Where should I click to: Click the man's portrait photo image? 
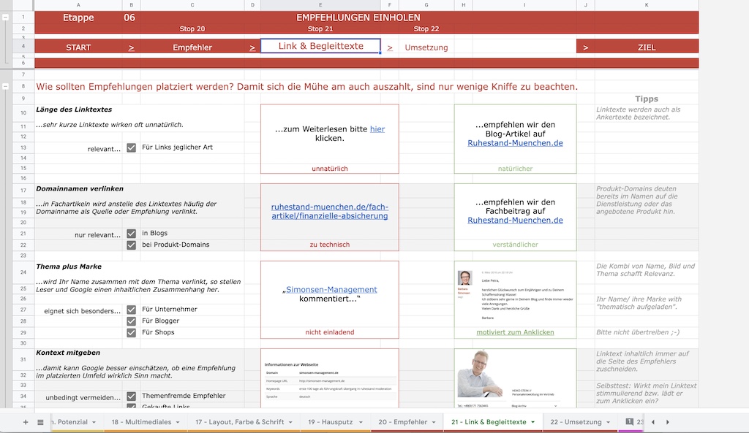[x=481, y=375]
